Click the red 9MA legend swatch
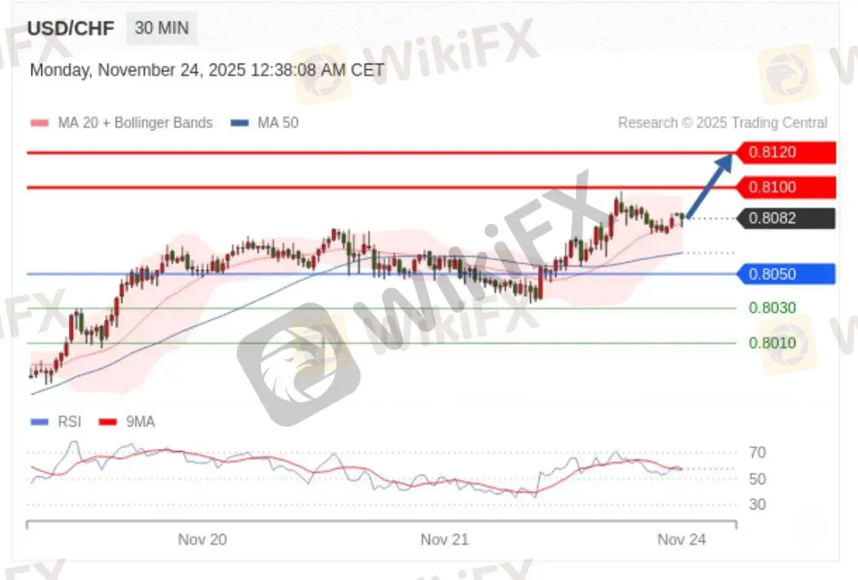 (x=107, y=422)
